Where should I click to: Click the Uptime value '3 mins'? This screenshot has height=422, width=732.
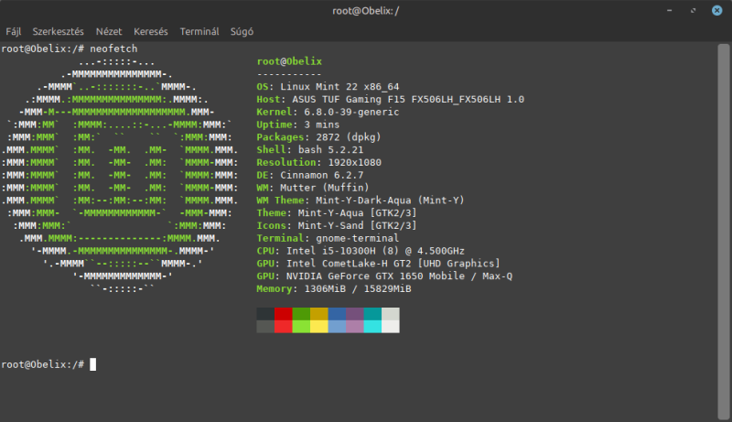tap(322, 124)
